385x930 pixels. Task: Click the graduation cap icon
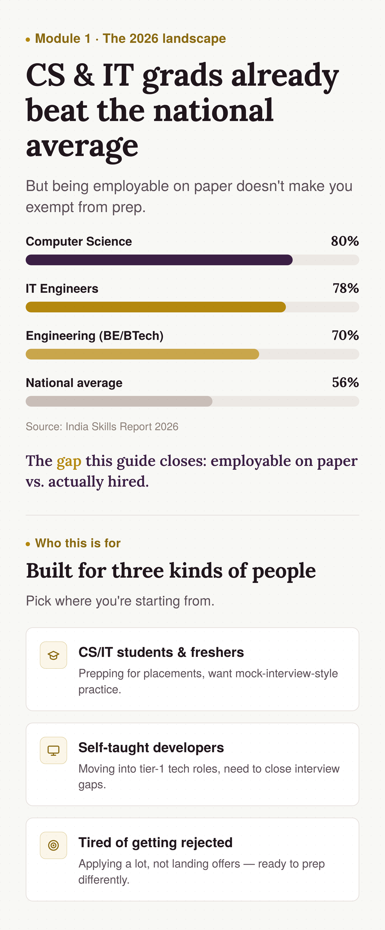click(53, 655)
